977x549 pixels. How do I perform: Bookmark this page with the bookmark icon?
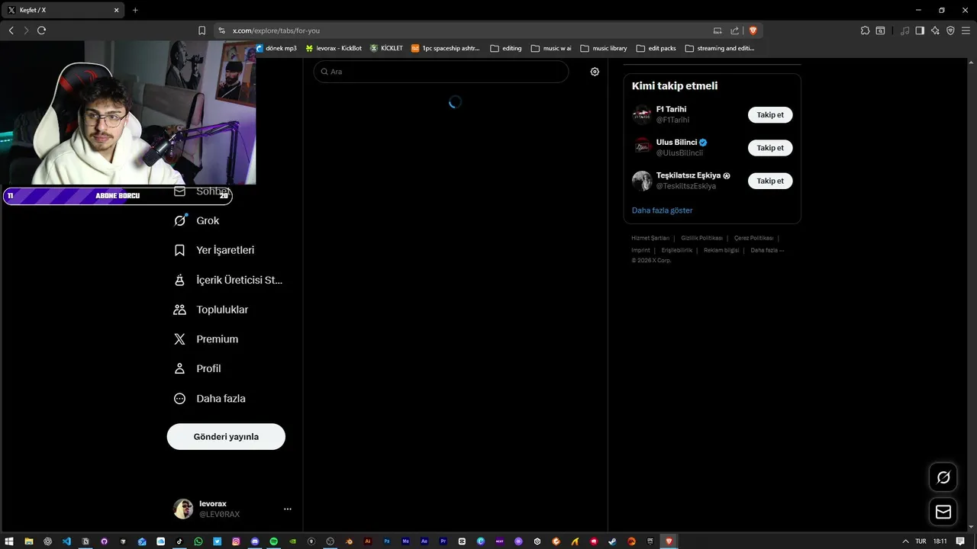pyautogui.click(x=202, y=30)
